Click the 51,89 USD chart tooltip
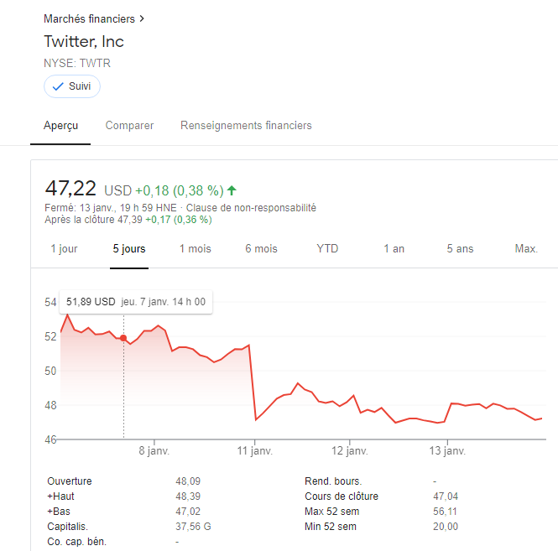 136,302
